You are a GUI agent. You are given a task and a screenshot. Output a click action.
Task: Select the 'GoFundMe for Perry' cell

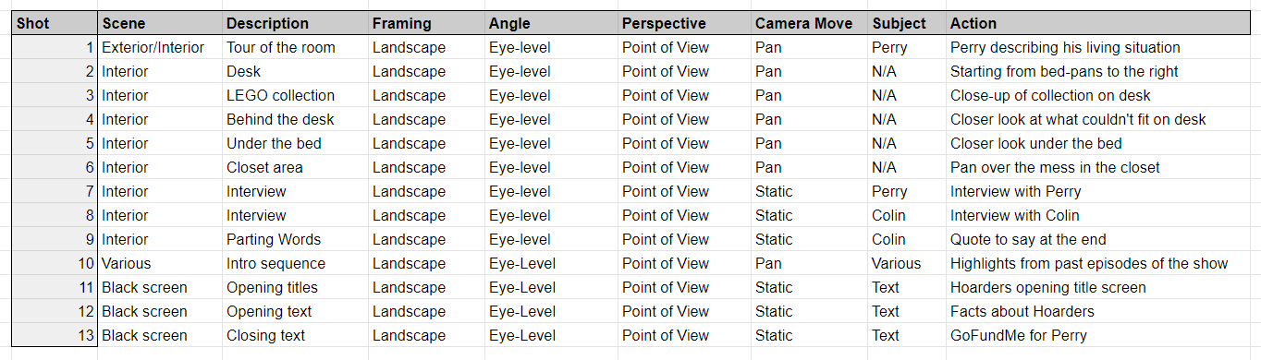[x=1104, y=336]
